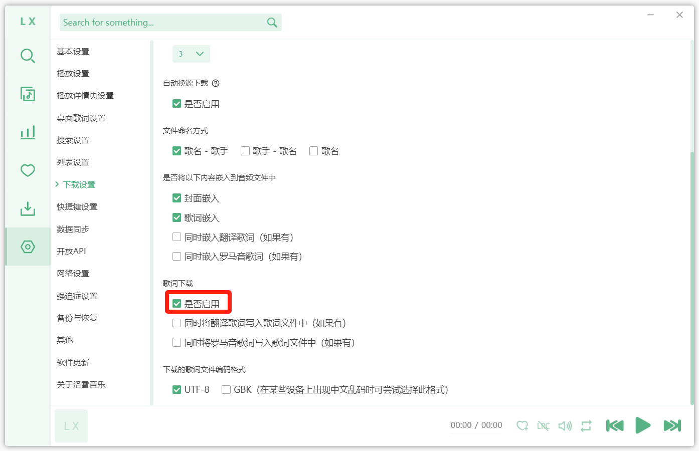Open the favorites heart icon in sidebar
Image resolution: width=699 pixels, height=451 pixels.
28,170
